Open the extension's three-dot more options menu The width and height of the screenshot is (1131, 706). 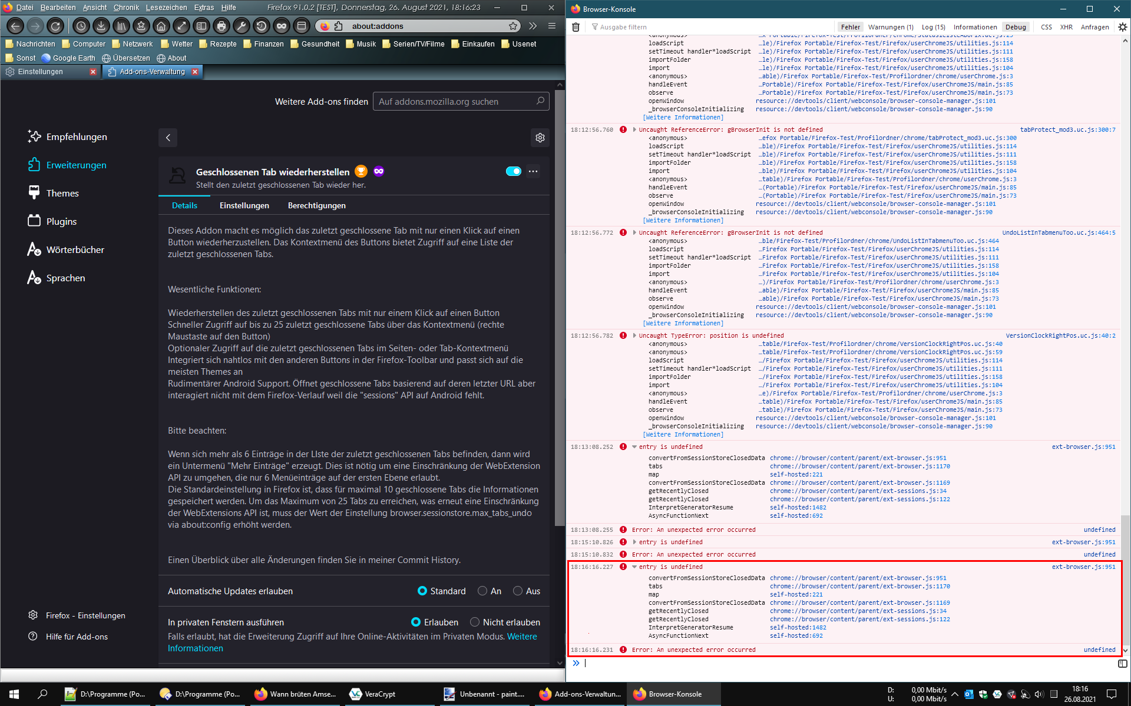point(533,171)
